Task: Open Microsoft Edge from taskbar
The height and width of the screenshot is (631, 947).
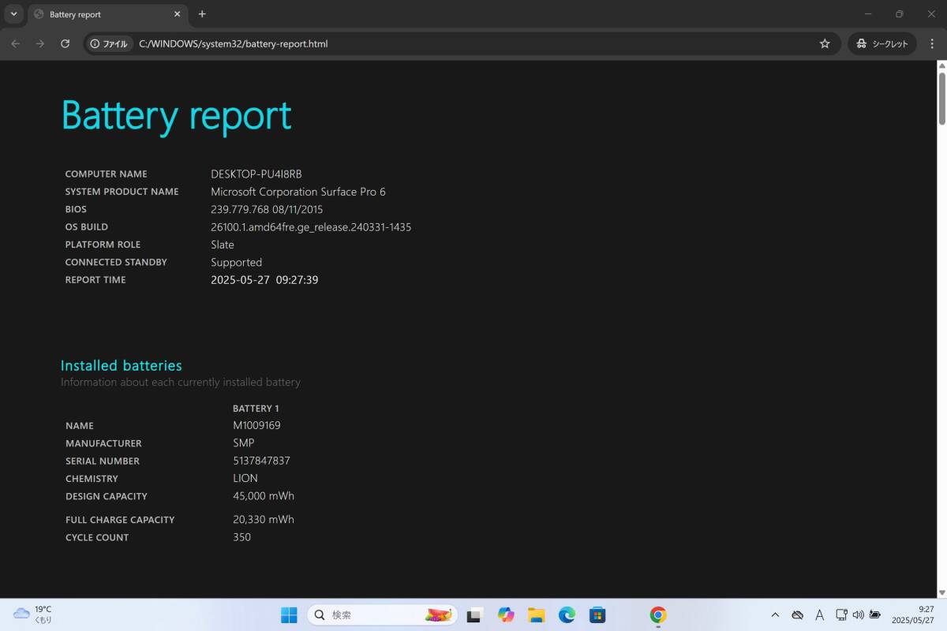Action: (567, 615)
